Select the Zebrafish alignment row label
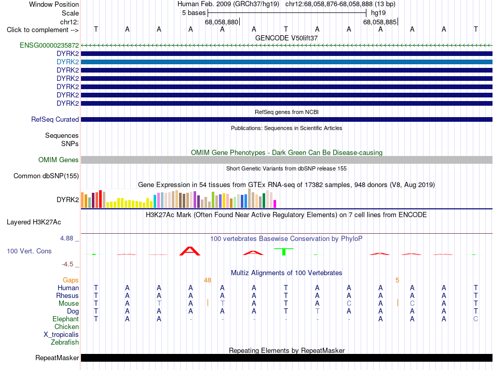 click(x=65, y=342)
